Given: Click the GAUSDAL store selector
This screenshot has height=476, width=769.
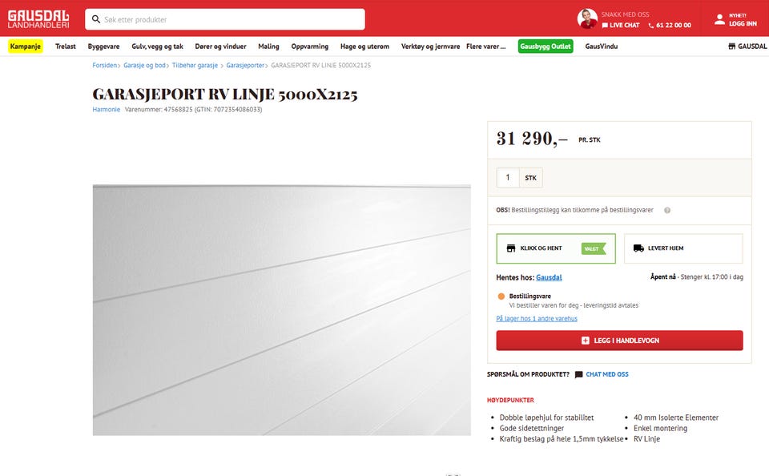Looking at the screenshot, I should tap(747, 46).
